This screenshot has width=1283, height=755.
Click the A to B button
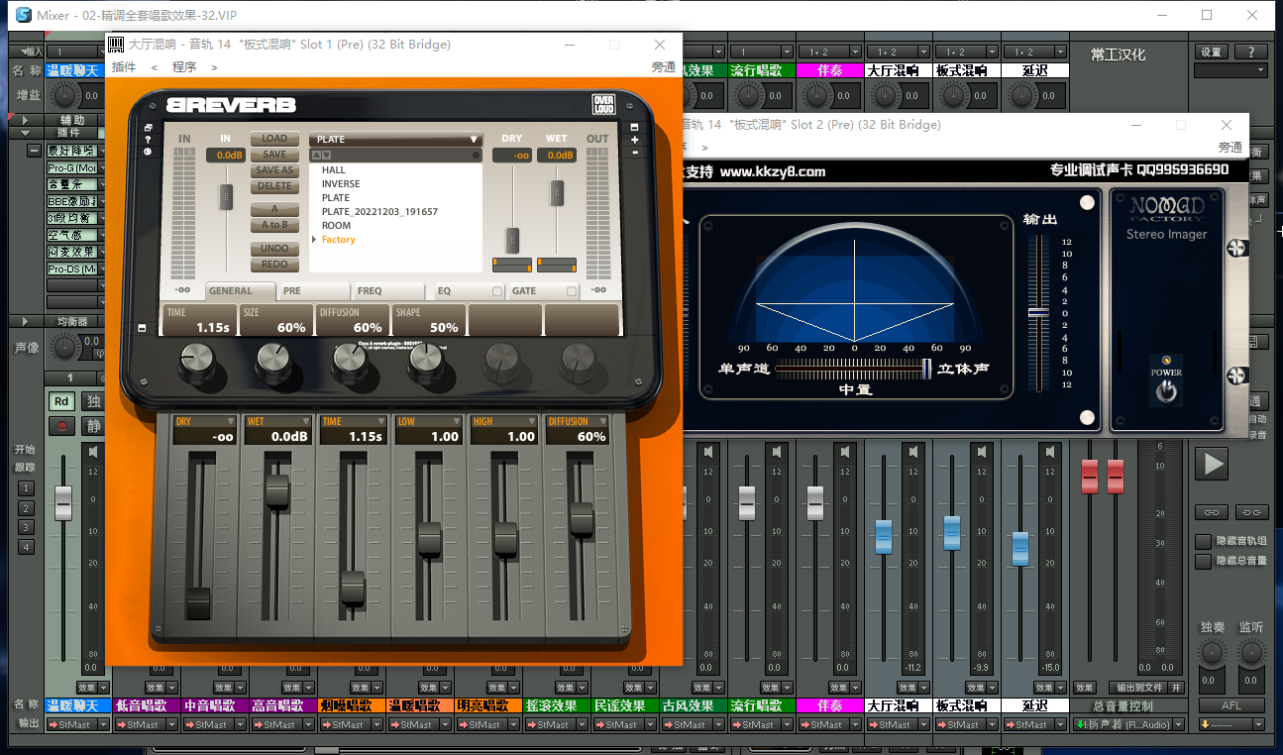274,225
